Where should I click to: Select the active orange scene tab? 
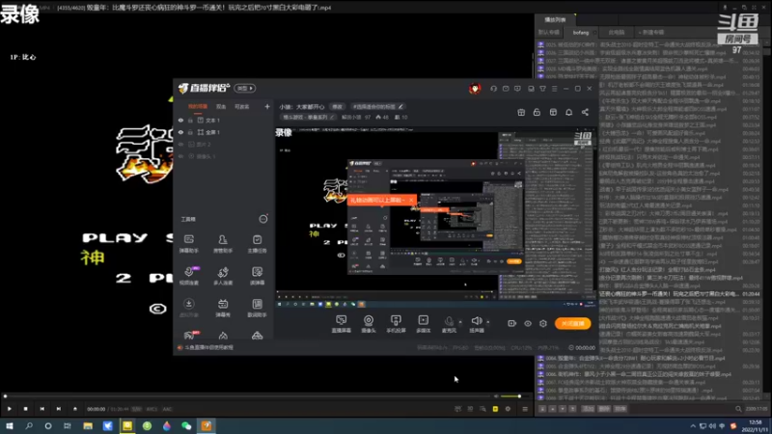[198, 106]
